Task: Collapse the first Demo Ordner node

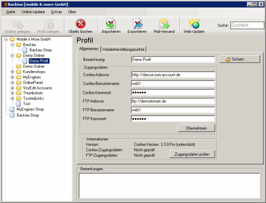Action: point(12,56)
